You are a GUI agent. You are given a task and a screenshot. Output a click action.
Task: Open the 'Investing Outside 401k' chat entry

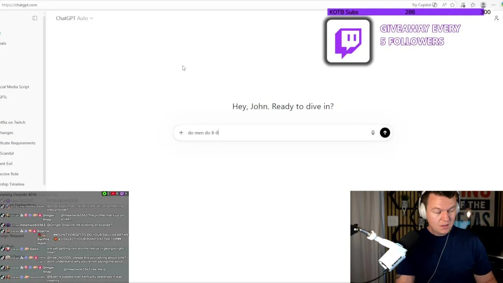click(18, 195)
